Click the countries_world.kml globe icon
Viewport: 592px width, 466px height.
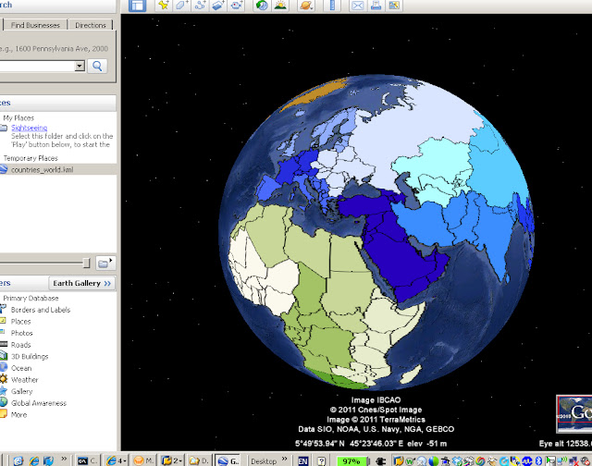coord(4,169)
